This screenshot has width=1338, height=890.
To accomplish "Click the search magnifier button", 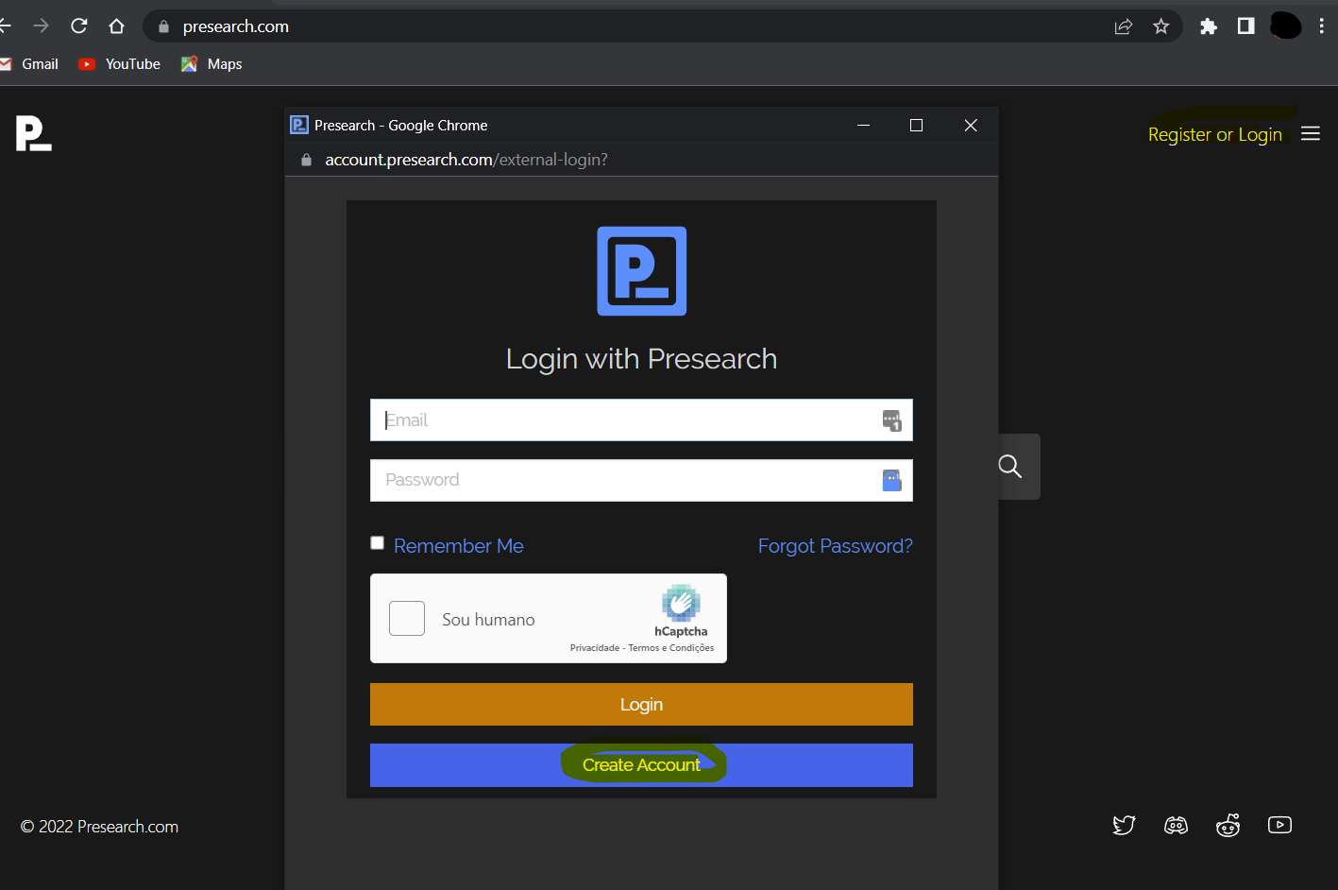I will pyautogui.click(x=1010, y=466).
